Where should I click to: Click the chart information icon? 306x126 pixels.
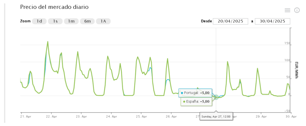tap(297, 10)
